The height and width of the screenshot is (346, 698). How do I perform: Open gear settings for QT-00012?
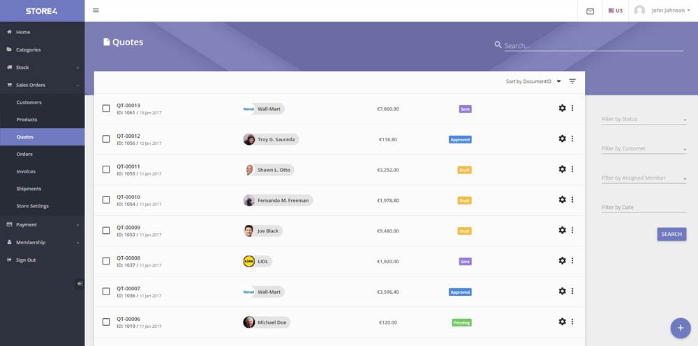(562, 139)
